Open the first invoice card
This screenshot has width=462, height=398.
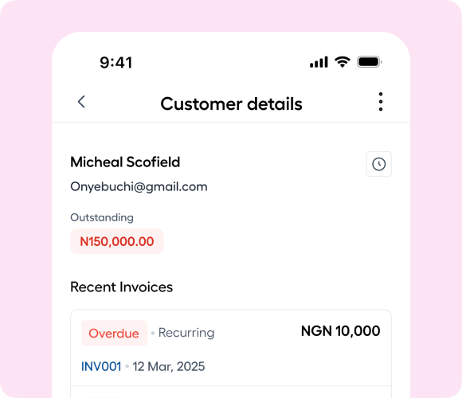click(x=231, y=348)
